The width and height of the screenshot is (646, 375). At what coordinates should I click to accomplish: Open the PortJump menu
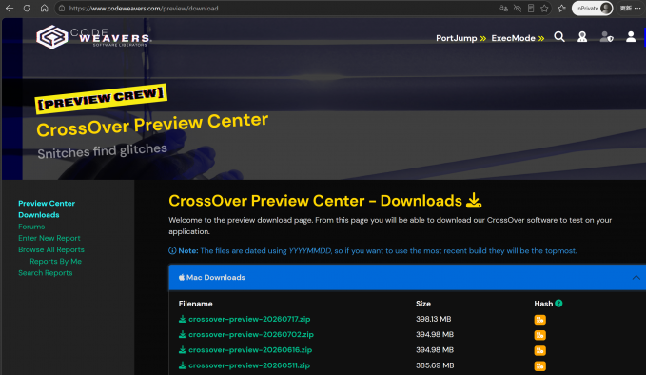(461, 38)
